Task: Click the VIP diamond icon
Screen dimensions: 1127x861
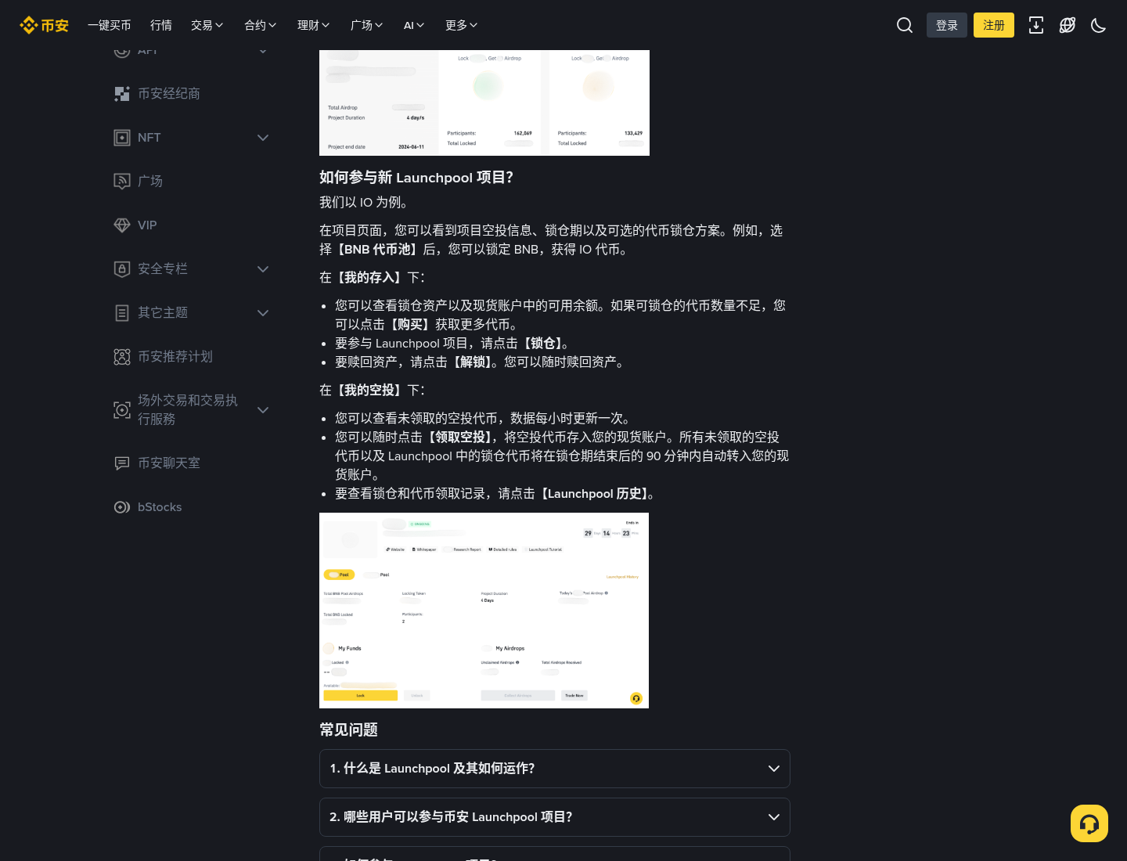Action: (x=122, y=225)
